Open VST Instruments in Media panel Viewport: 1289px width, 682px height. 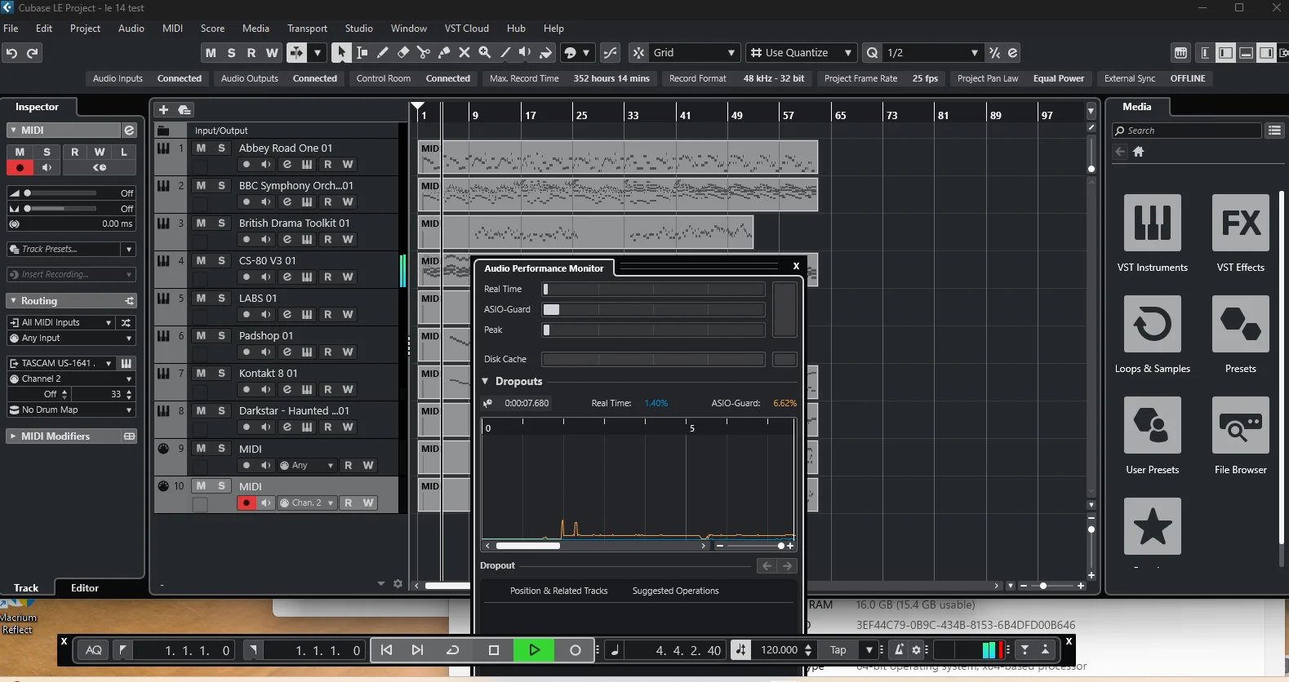(x=1152, y=223)
